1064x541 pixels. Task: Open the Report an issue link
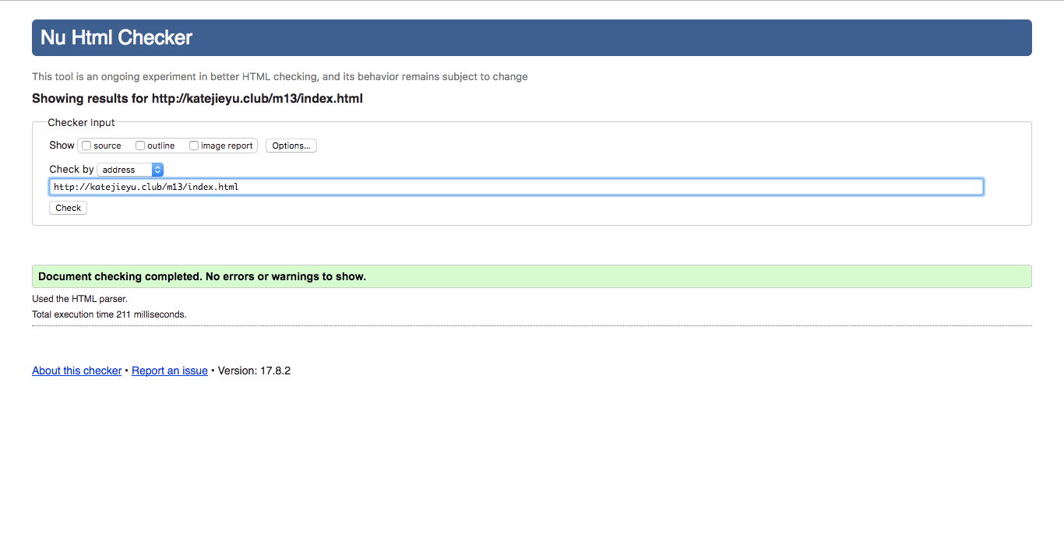click(170, 371)
